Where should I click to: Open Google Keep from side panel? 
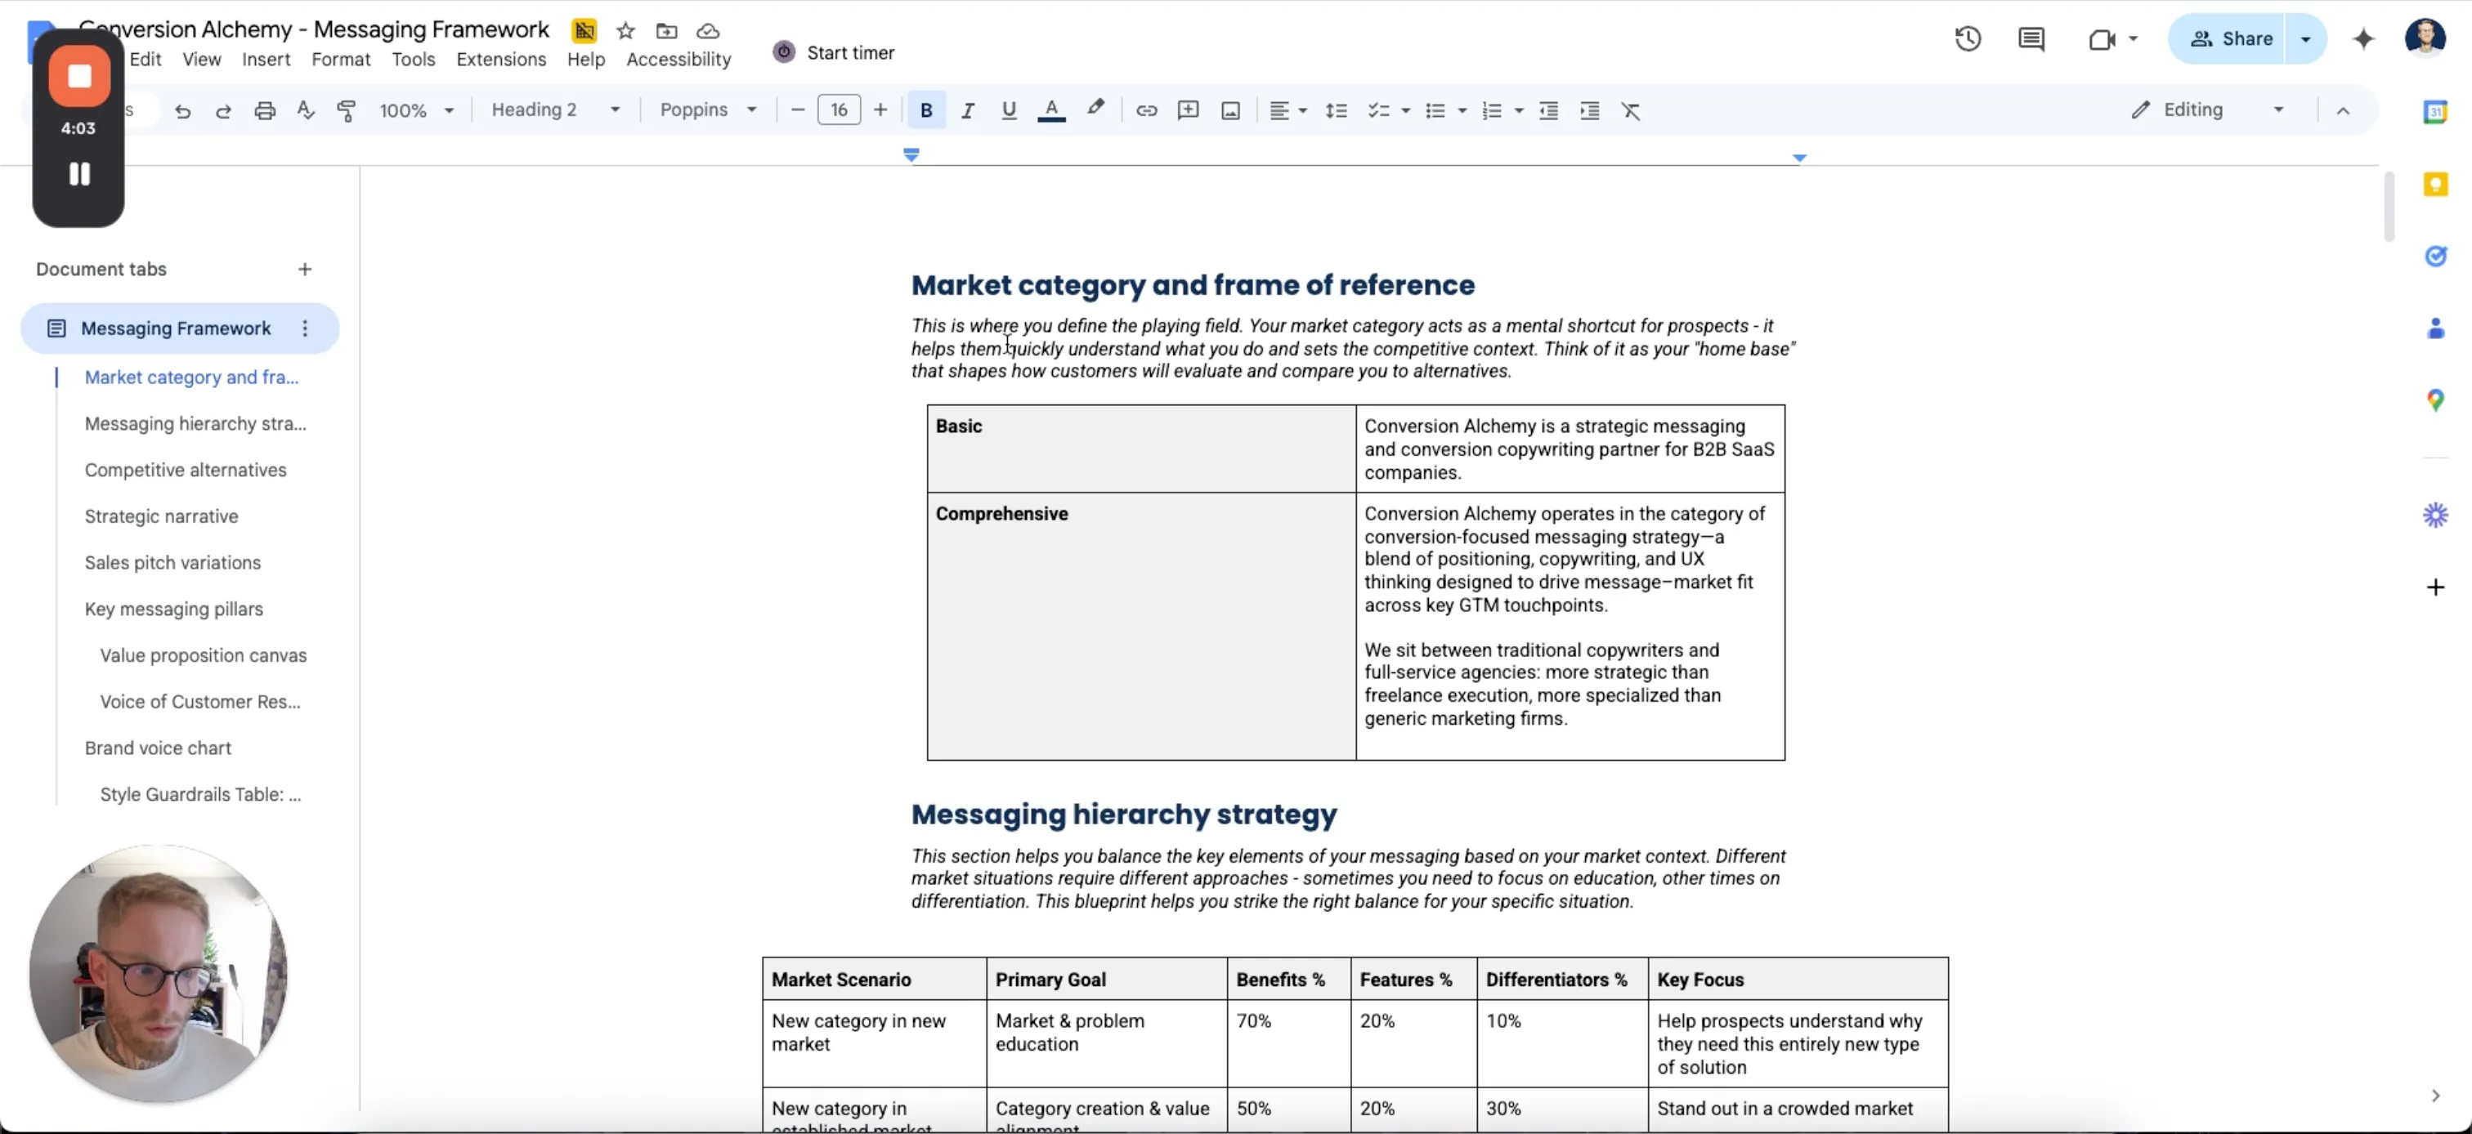pyautogui.click(x=2434, y=183)
